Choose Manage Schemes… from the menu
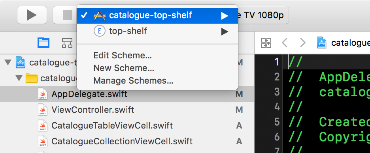 [133, 81]
